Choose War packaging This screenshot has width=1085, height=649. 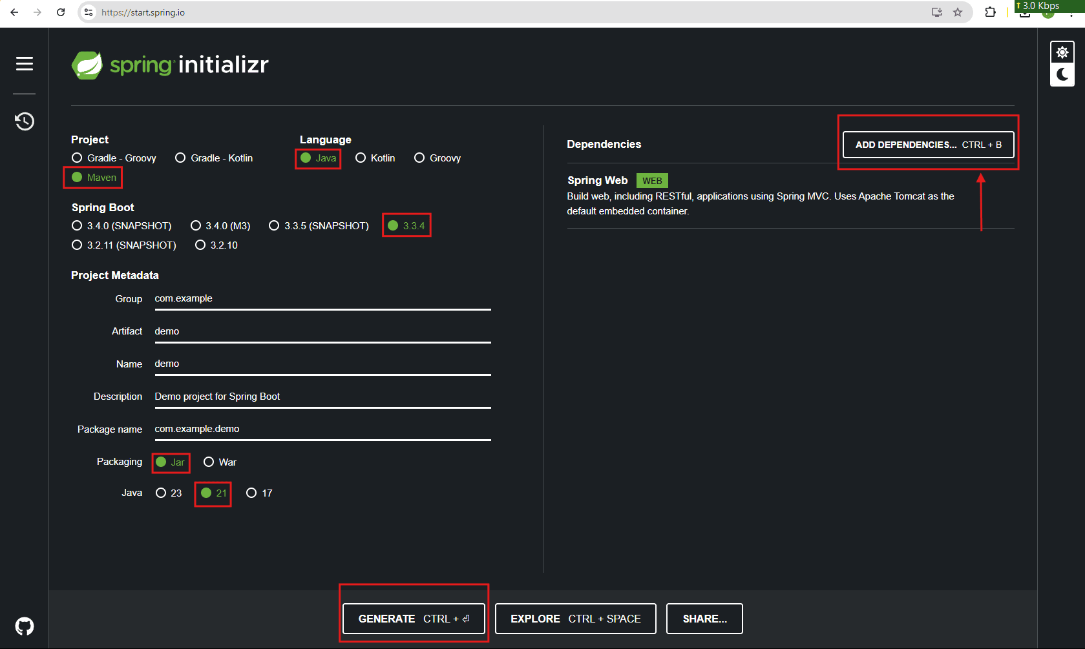click(220, 462)
